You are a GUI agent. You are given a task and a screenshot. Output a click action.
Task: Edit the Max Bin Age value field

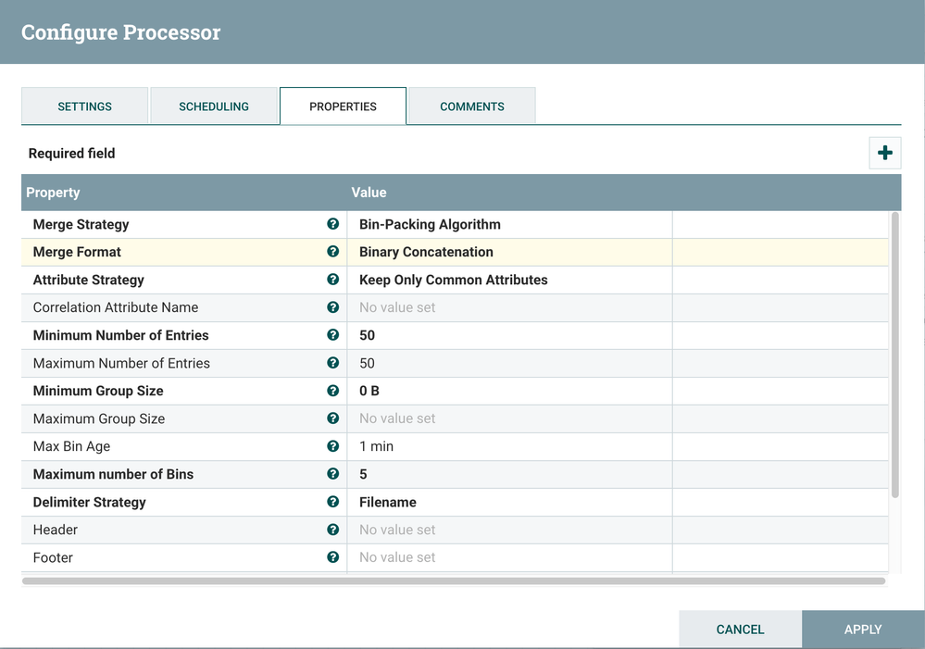[509, 446]
